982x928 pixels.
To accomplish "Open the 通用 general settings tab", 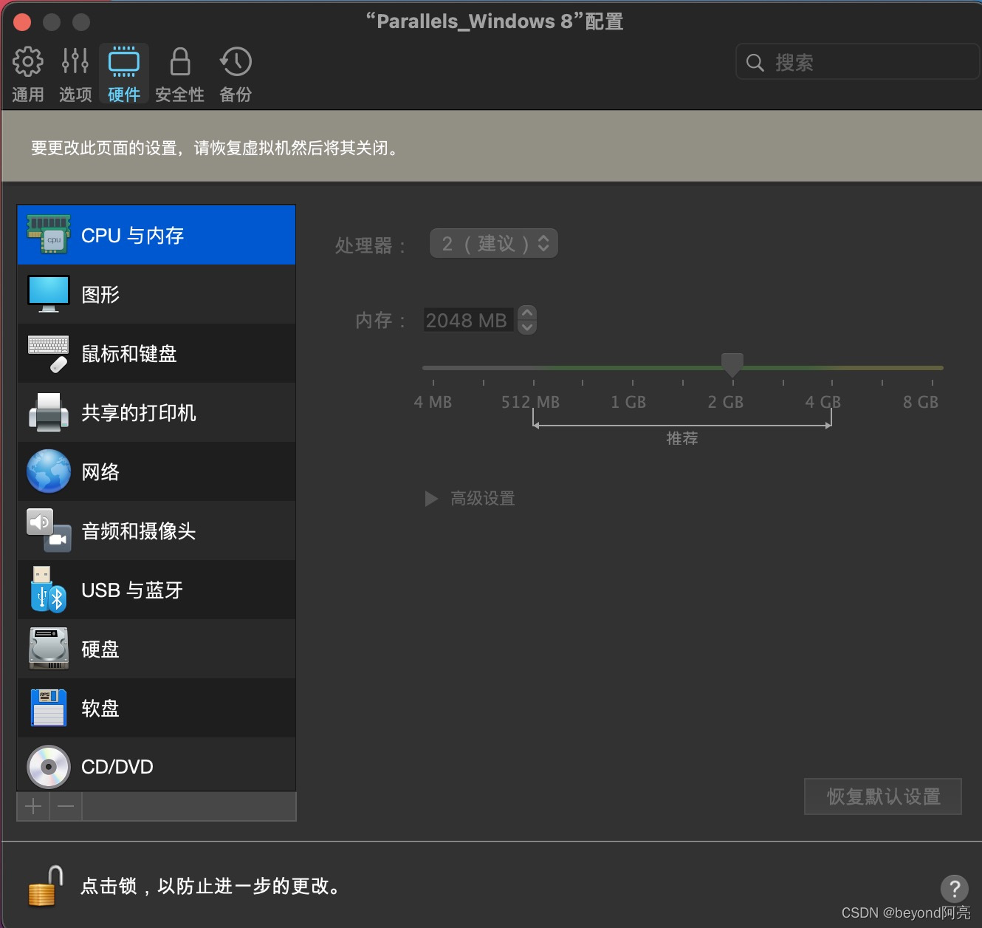I will (x=28, y=74).
